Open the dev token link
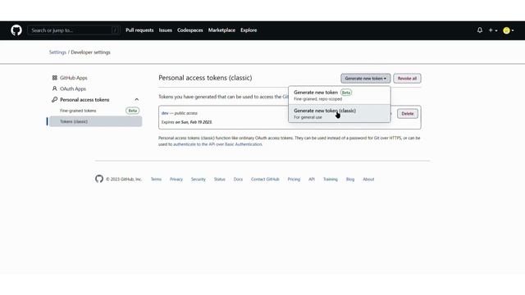The width and height of the screenshot is (525, 295). pos(165,113)
